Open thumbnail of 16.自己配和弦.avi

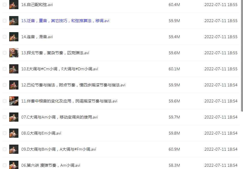[14, 5]
